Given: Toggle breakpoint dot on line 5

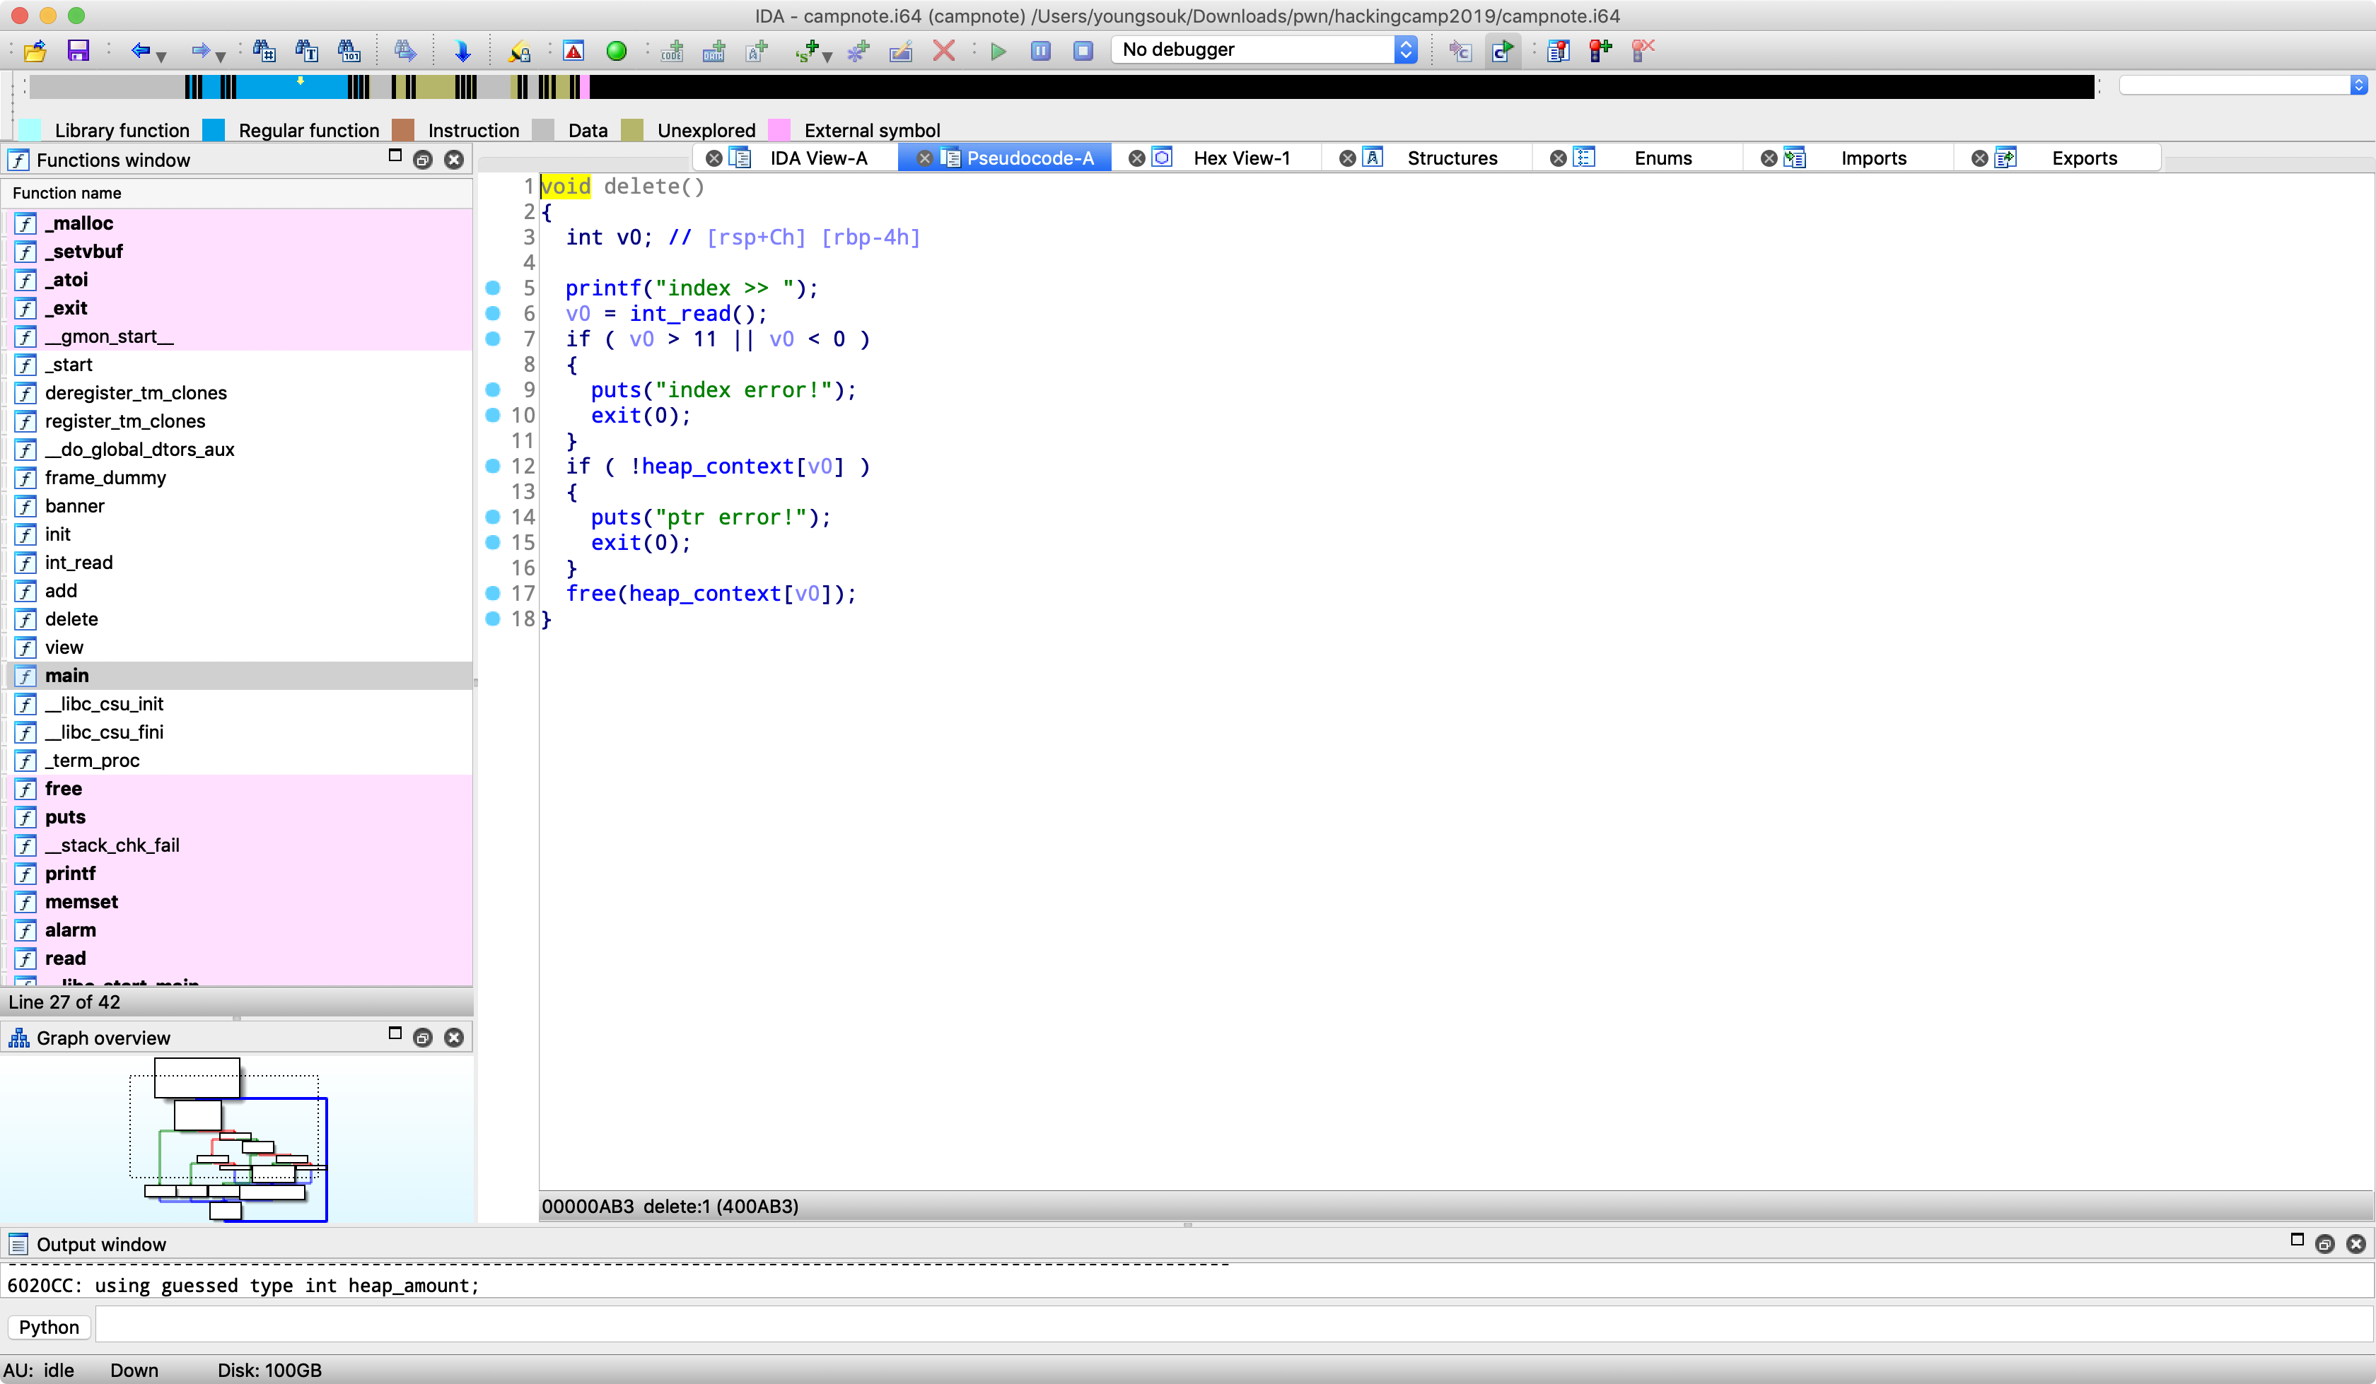Looking at the screenshot, I should (492, 288).
